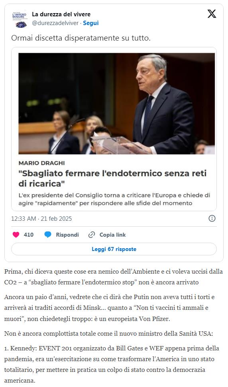Open La durezza del vivere profile name
This screenshot has width=228, height=387.
[x=61, y=14]
